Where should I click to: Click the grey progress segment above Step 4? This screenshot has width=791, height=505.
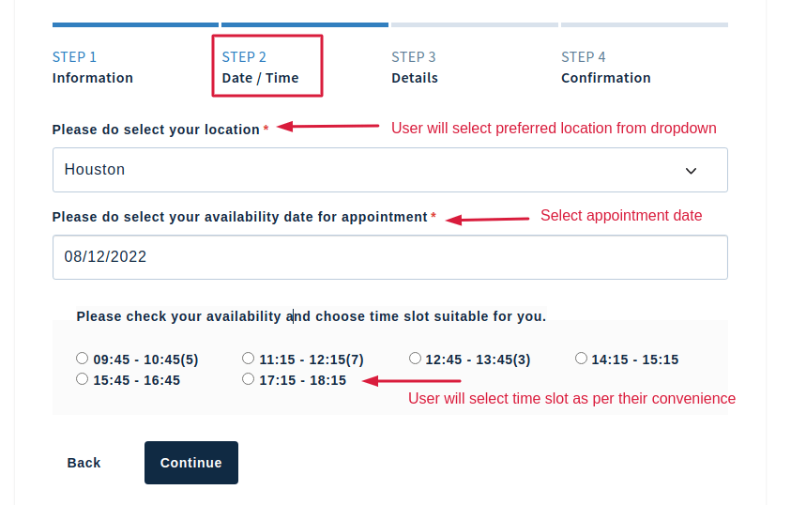click(x=644, y=24)
